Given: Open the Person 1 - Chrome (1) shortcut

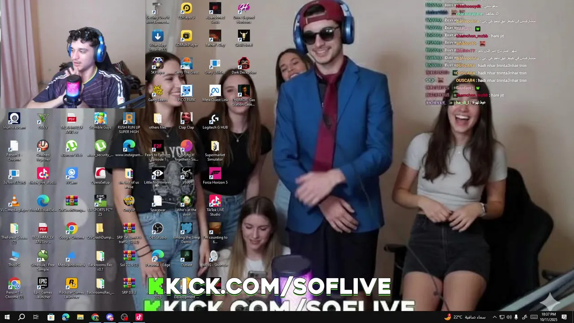Looking at the screenshot, I should coord(14,288).
